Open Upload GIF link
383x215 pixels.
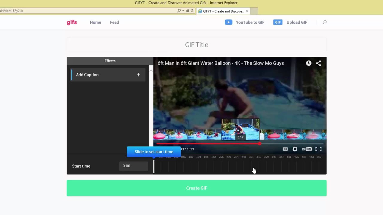coord(297,22)
